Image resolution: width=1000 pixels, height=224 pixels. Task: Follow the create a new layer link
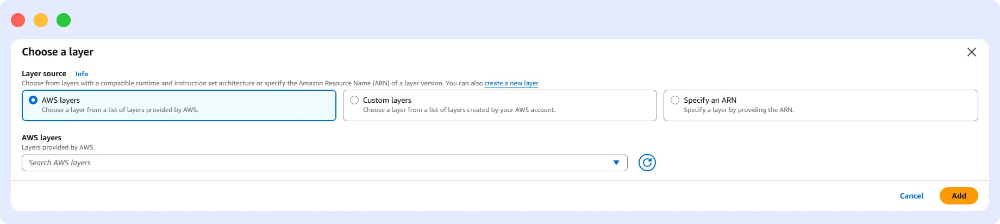click(x=511, y=83)
